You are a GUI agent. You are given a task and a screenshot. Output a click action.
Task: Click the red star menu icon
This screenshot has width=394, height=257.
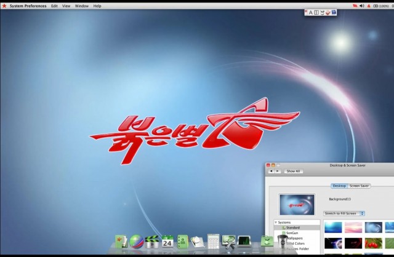4,6
